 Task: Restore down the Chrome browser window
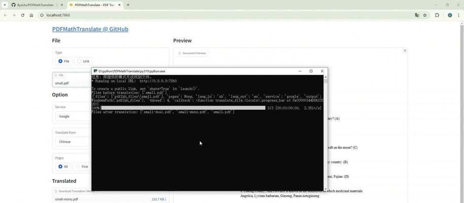pyautogui.click(x=447, y=5)
